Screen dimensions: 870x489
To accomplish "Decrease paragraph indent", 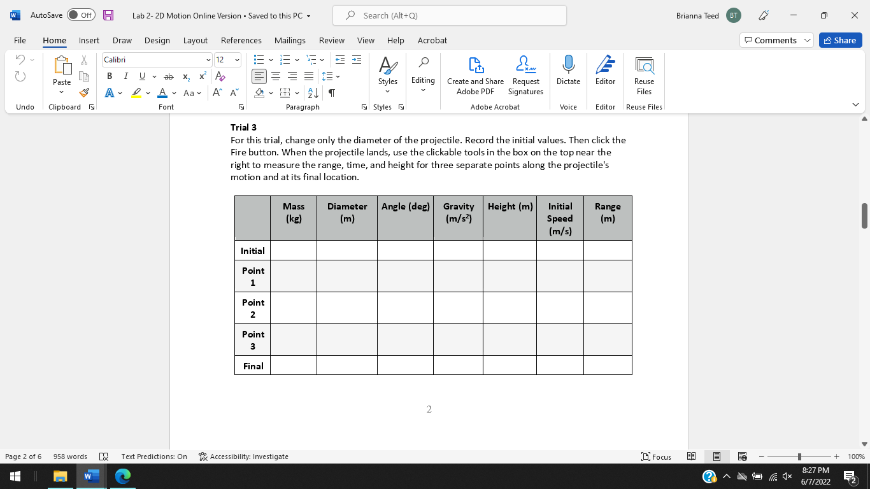I will (340, 60).
